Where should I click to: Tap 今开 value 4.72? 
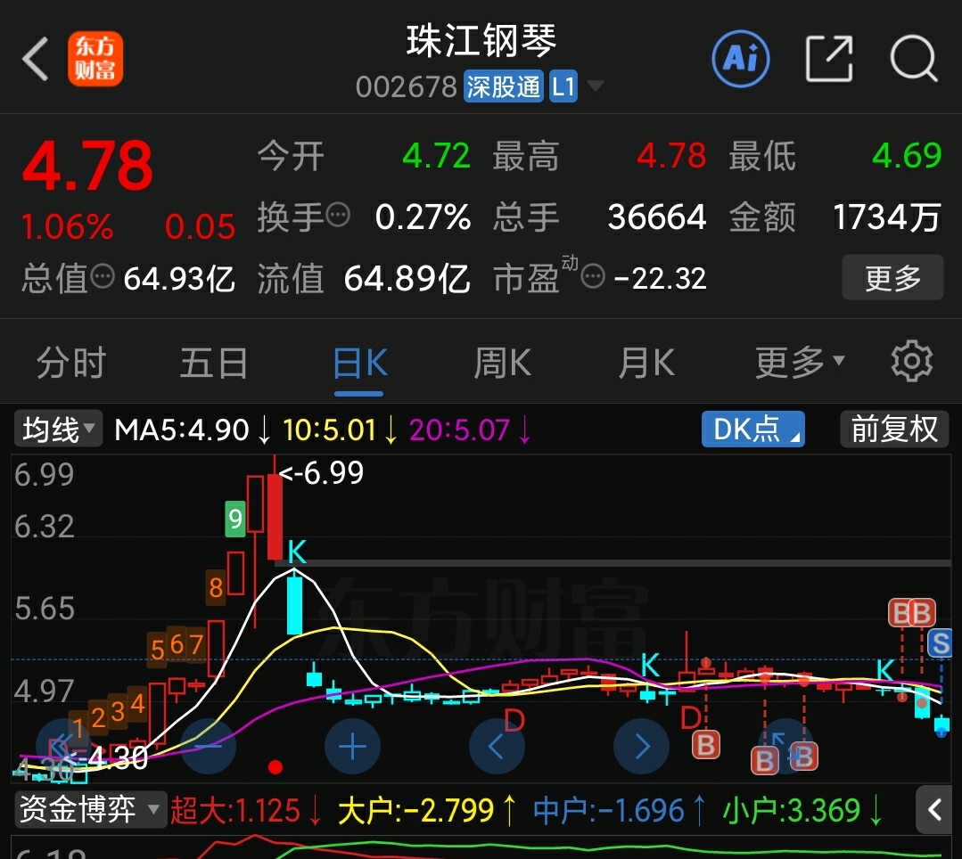coord(436,155)
